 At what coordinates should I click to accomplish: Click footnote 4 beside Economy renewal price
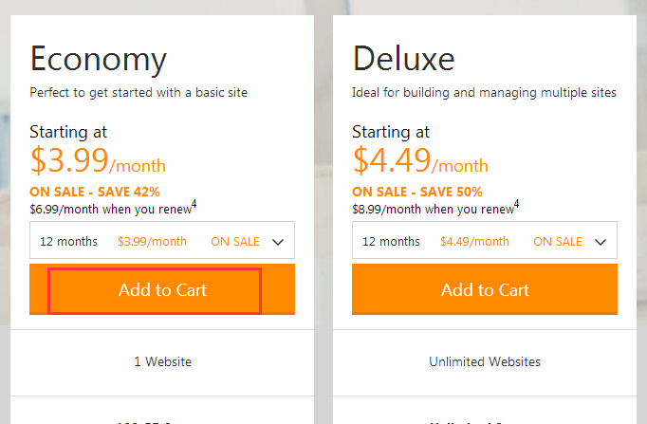[194, 203]
